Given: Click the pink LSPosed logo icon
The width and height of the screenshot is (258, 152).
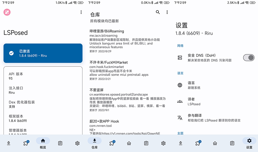Looking at the screenshot, I should tap(7, 12).
